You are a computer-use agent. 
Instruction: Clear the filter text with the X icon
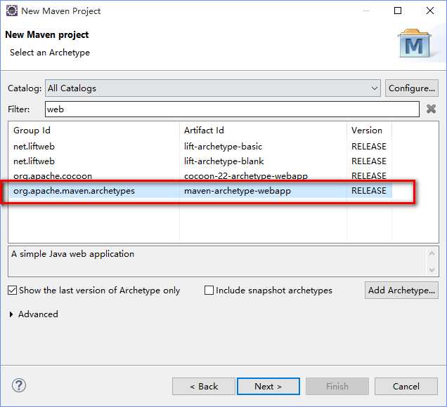click(431, 109)
